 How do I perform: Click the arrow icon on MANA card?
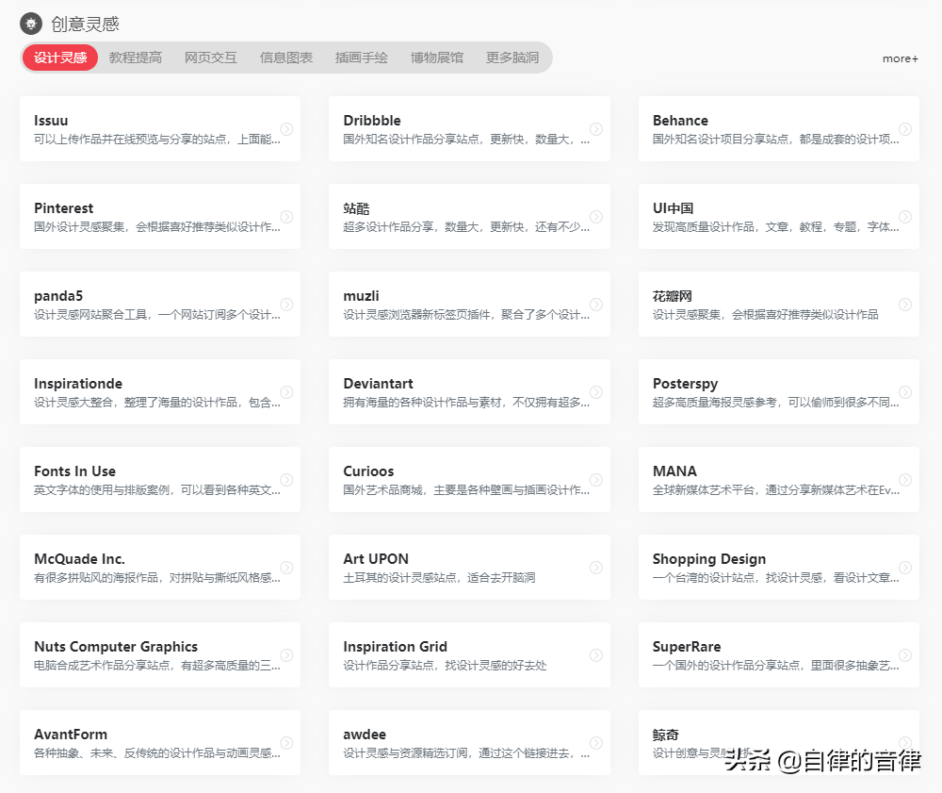tap(905, 480)
